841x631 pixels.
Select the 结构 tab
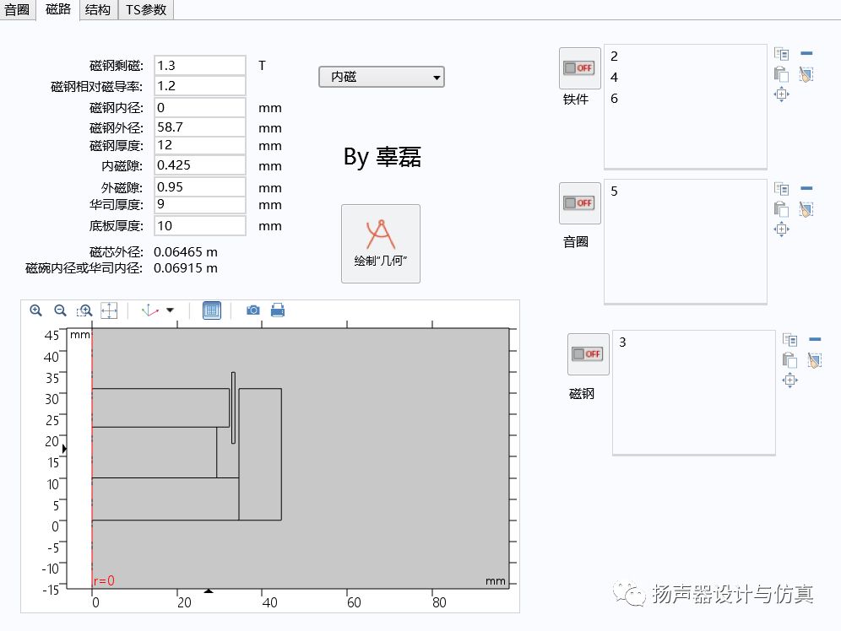(98, 10)
